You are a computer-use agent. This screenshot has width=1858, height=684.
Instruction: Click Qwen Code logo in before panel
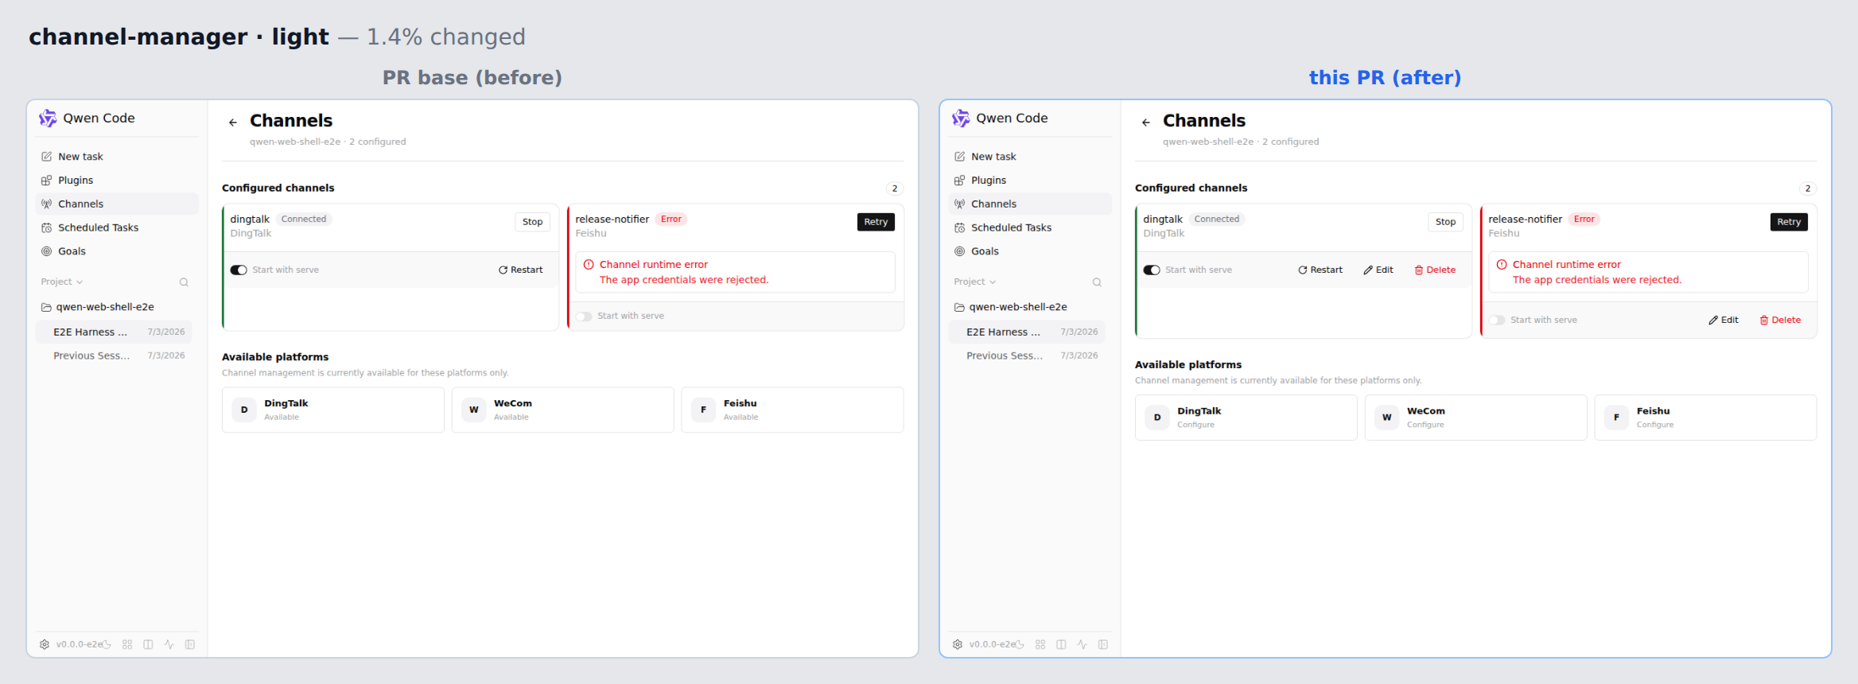point(48,119)
